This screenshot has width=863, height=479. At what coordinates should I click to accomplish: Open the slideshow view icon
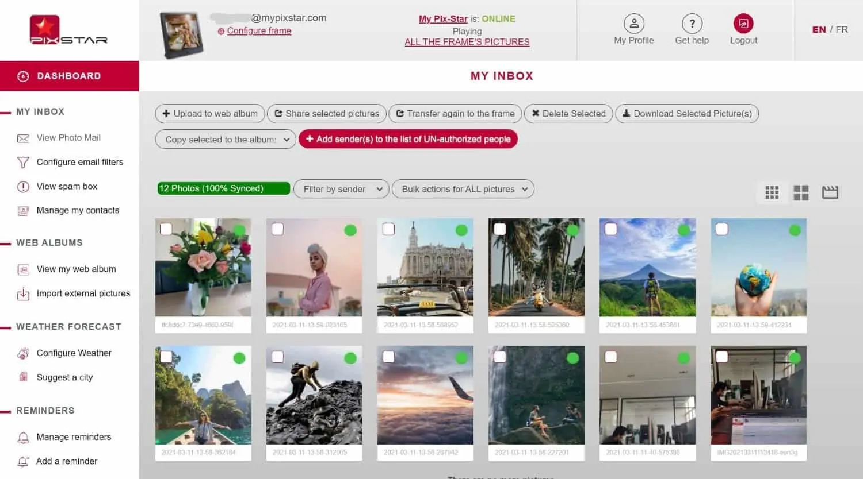(x=830, y=192)
